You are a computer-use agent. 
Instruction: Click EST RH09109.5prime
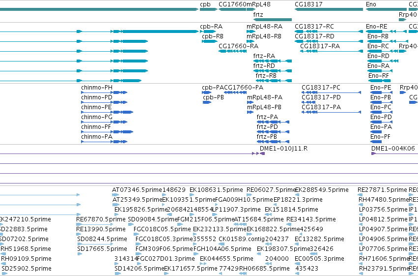tap(3, 264)
